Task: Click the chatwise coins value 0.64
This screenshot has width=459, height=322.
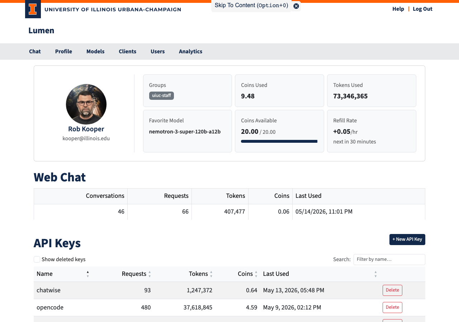Action: [x=252, y=290]
